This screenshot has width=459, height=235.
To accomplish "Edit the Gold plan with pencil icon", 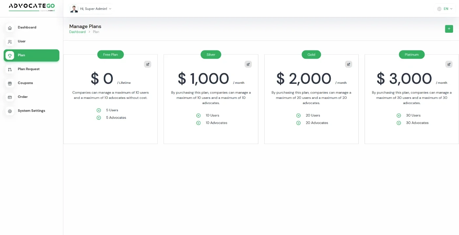I will click(349, 64).
